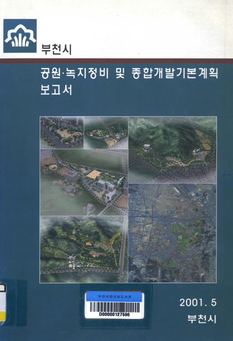This screenshot has height=341, width=233.
Task: Click the date '2001. 5'
Action: click(198, 303)
